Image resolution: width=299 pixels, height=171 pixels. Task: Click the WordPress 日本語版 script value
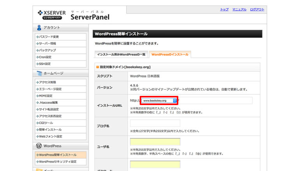pyautogui.click(x=145, y=76)
